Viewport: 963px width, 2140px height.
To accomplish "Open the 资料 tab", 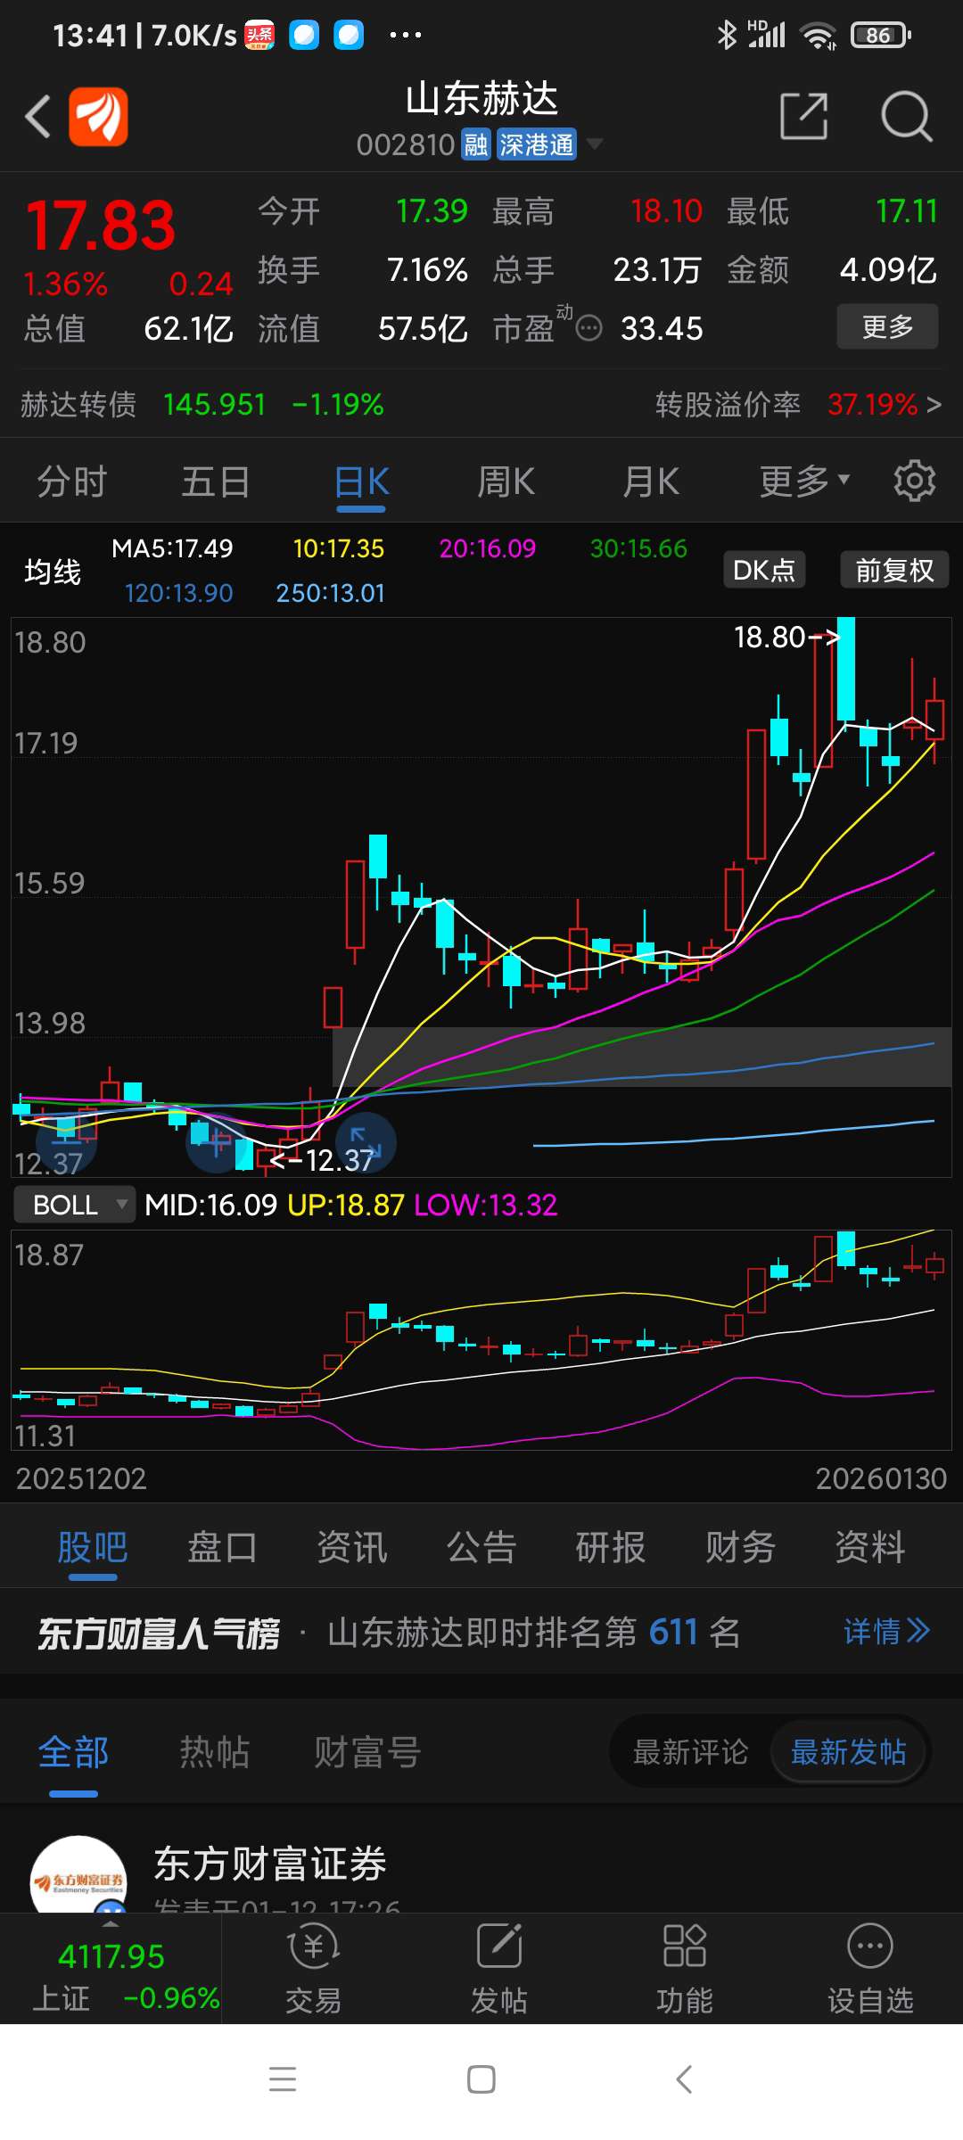I will (x=870, y=1547).
